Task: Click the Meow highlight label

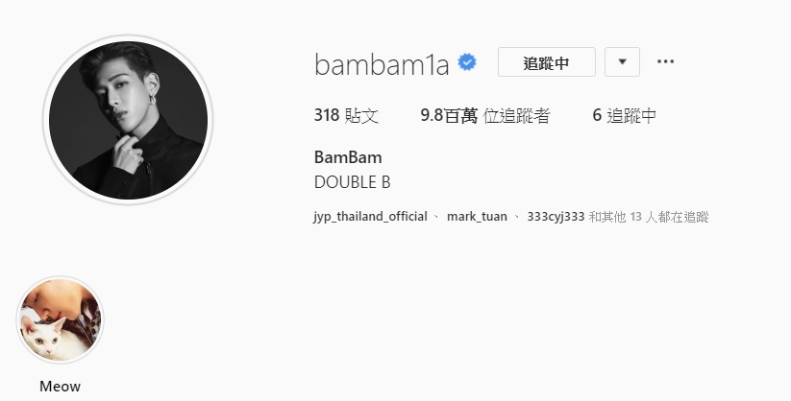Action: [60, 387]
